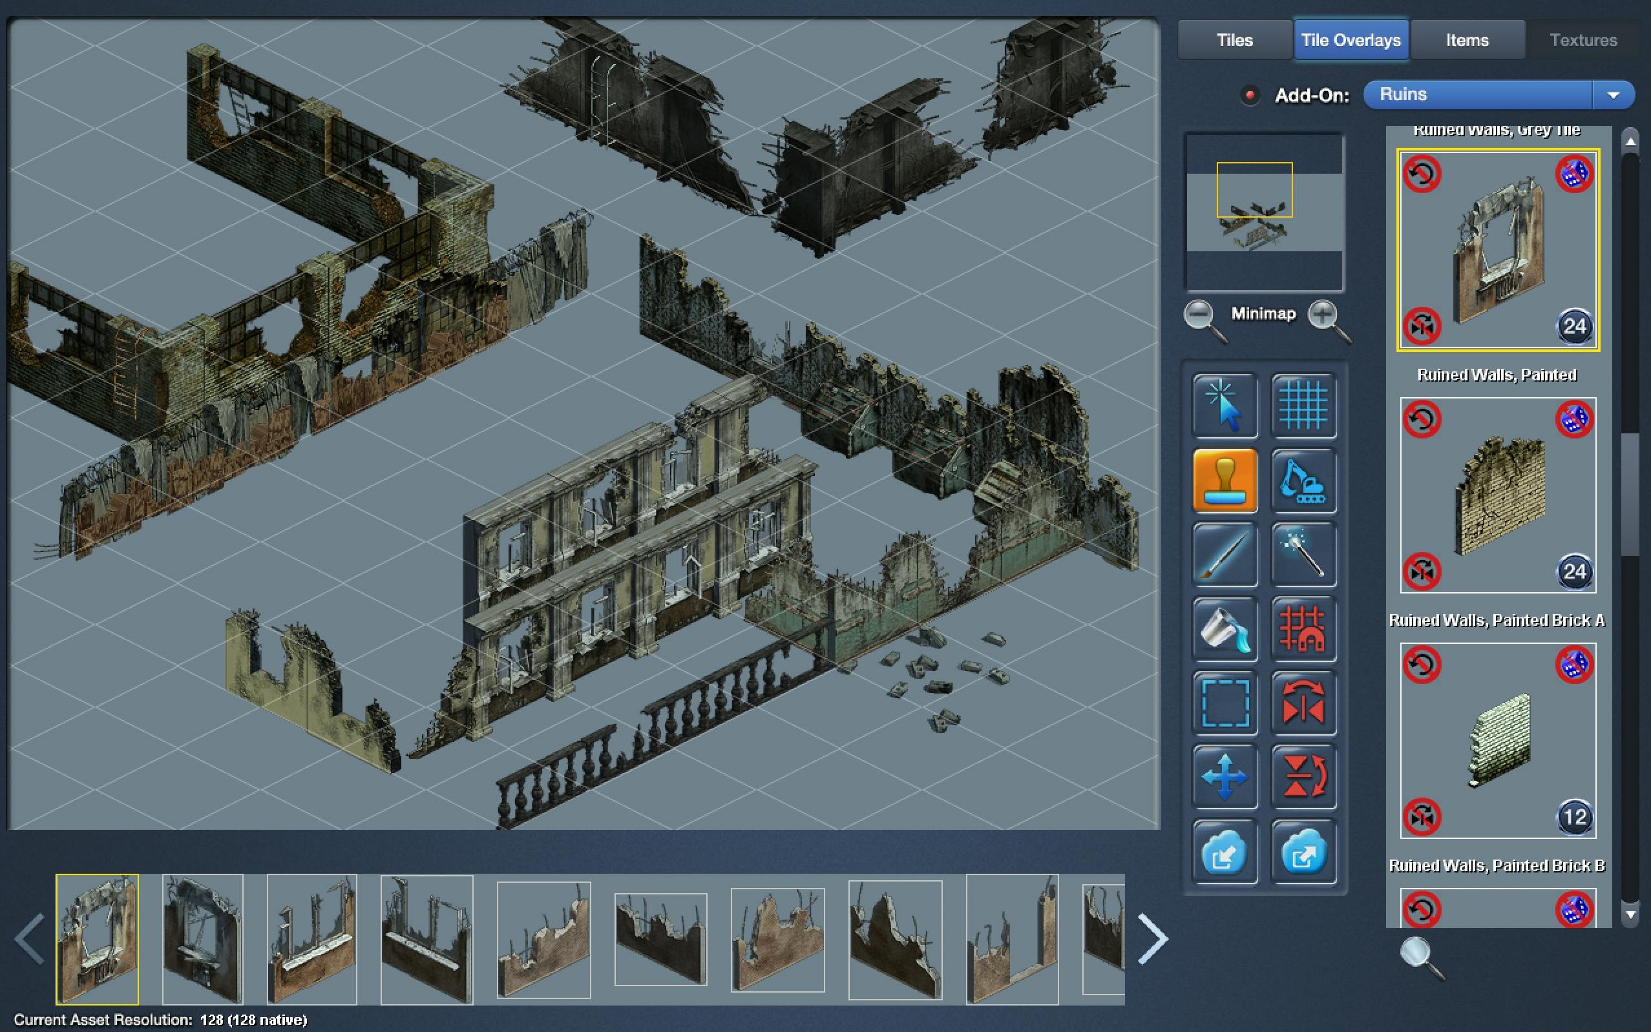Select the excavator removal tool
Image resolution: width=1651 pixels, height=1032 pixels.
click(x=1303, y=480)
